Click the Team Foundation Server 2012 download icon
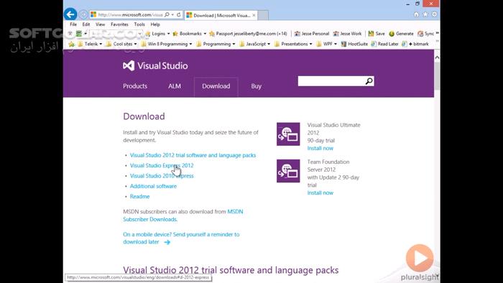This screenshot has width=503, height=283. pos(288,171)
